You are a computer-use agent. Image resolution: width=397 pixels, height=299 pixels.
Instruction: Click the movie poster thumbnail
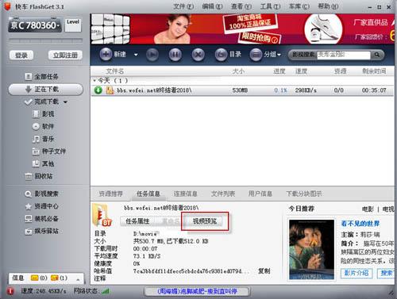coord(311,249)
